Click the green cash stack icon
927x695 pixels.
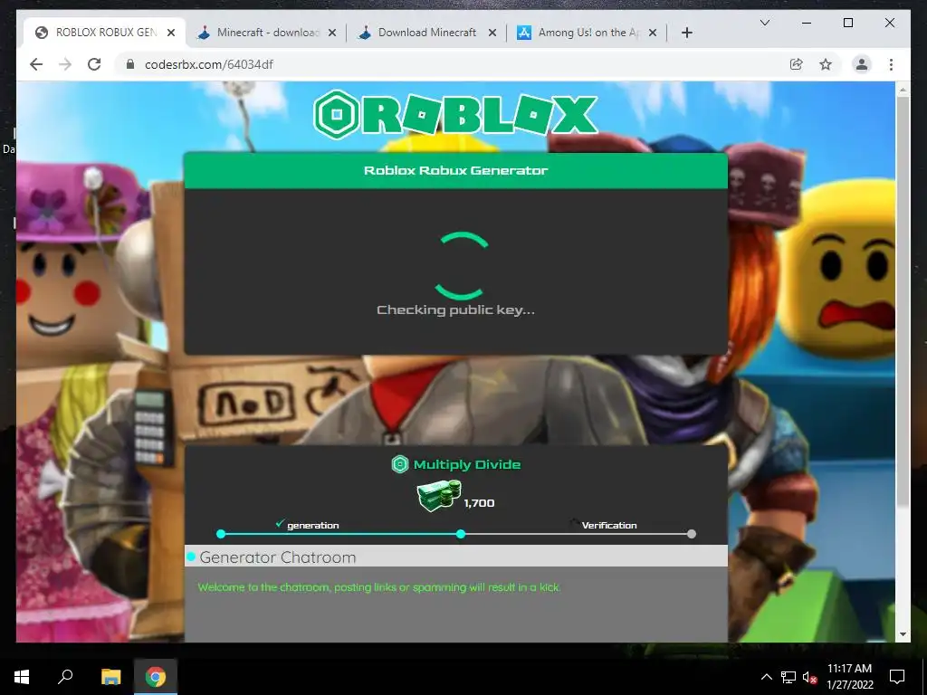(x=439, y=495)
